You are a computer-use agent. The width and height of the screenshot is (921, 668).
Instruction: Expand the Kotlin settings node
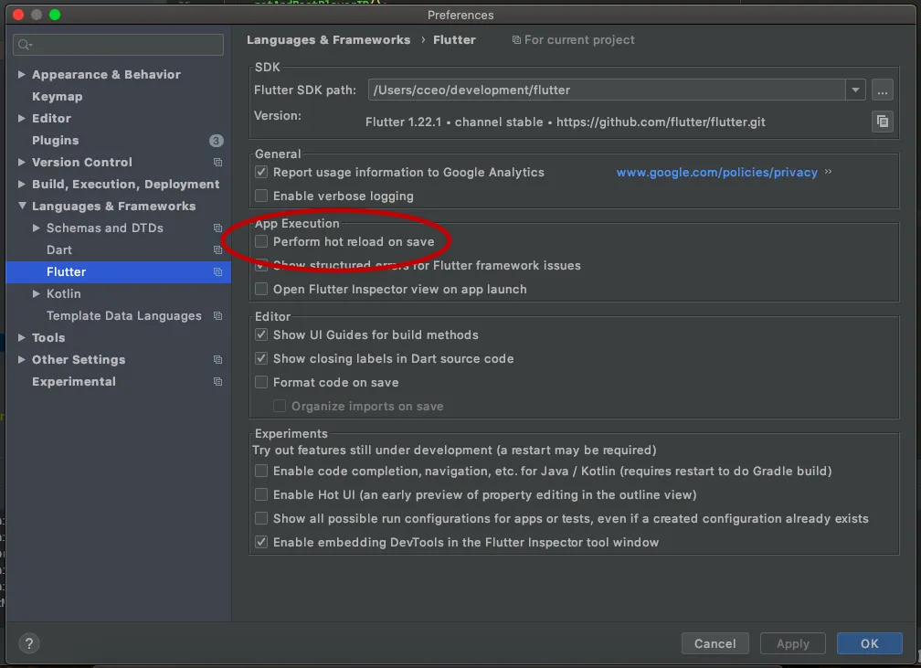coord(36,294)
